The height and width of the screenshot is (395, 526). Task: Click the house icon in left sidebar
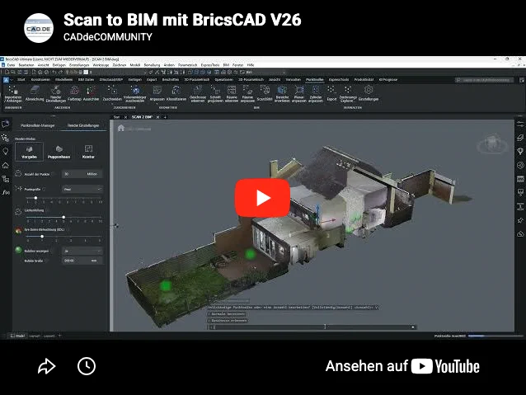(x=6, y=165)
